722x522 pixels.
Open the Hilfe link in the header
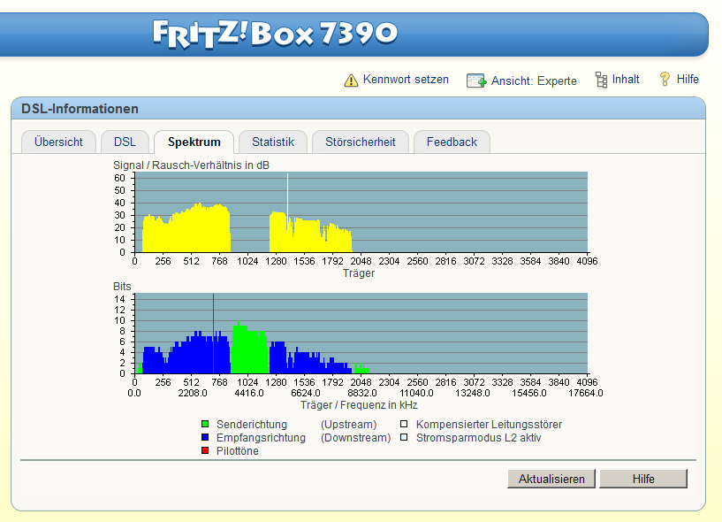click(x=688, y=80)
